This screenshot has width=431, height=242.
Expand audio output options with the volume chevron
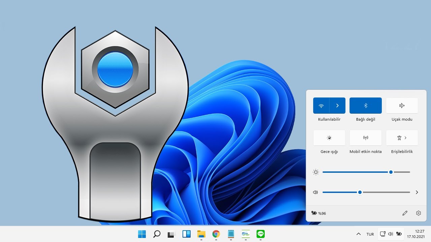tap(417, 192)
